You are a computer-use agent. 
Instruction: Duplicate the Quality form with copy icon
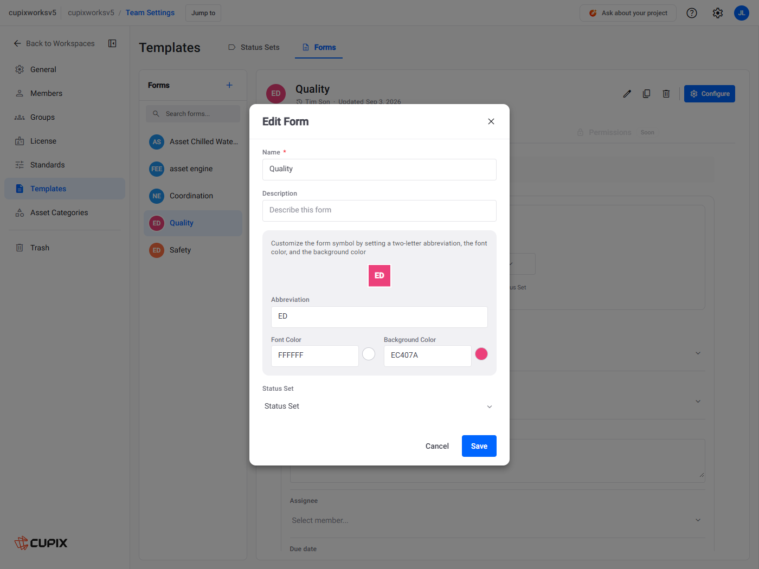(x=647, y=94)
